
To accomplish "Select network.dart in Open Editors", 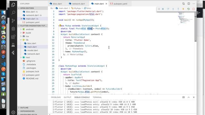I will click(33, 15).
